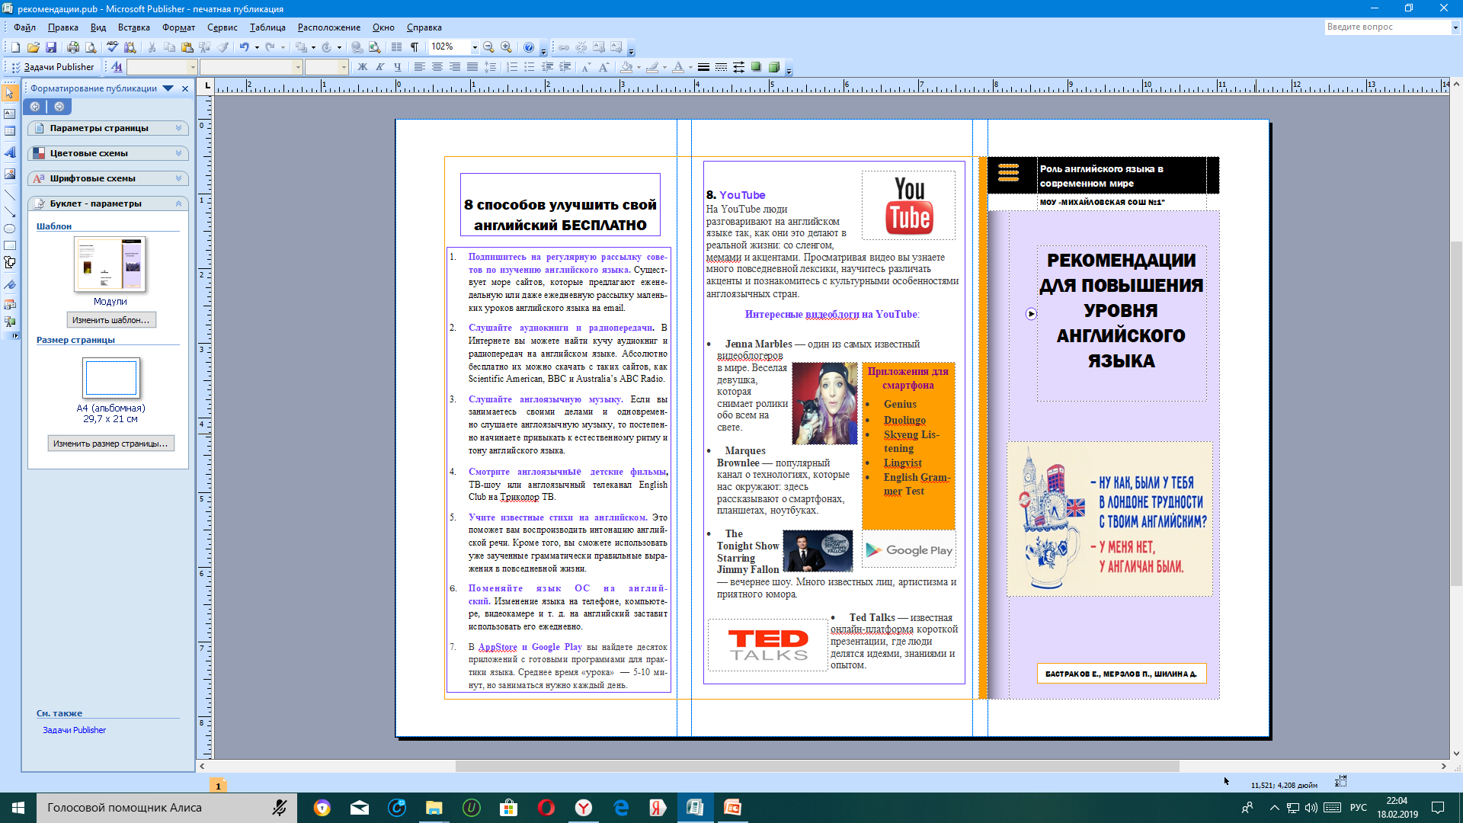The width and height of the screenshot is (1463, 823).
Task: Open Publisher help question mark icon
Action: coord(529,47)
